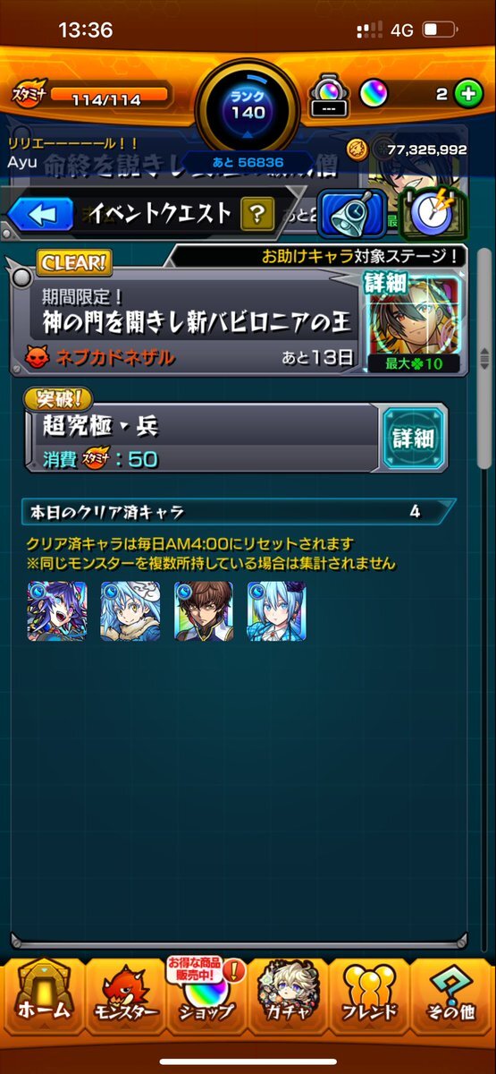Tap the first cleared character thumbnail
Image resolution: width=496 pixels, height=1074 pixels.
click(x=57, y=611)
